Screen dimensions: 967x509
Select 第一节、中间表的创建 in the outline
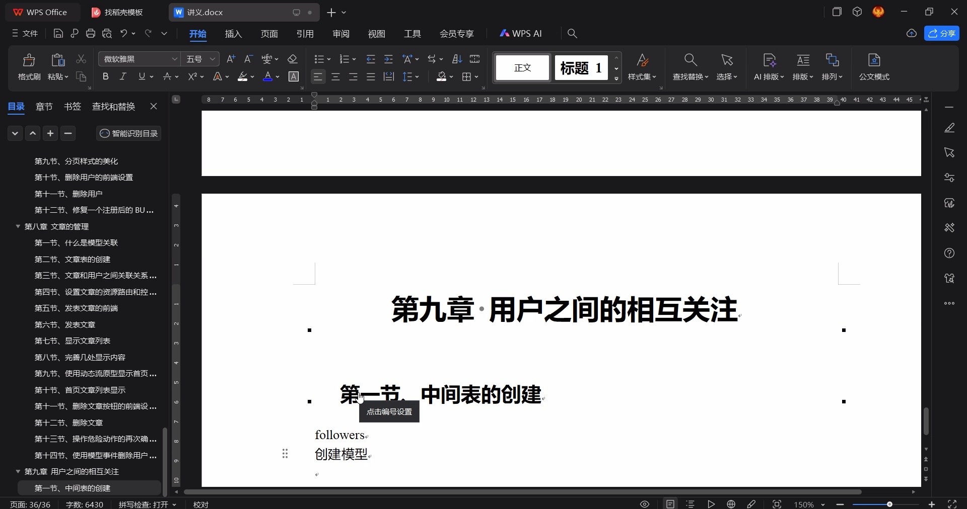click(74, 488)
